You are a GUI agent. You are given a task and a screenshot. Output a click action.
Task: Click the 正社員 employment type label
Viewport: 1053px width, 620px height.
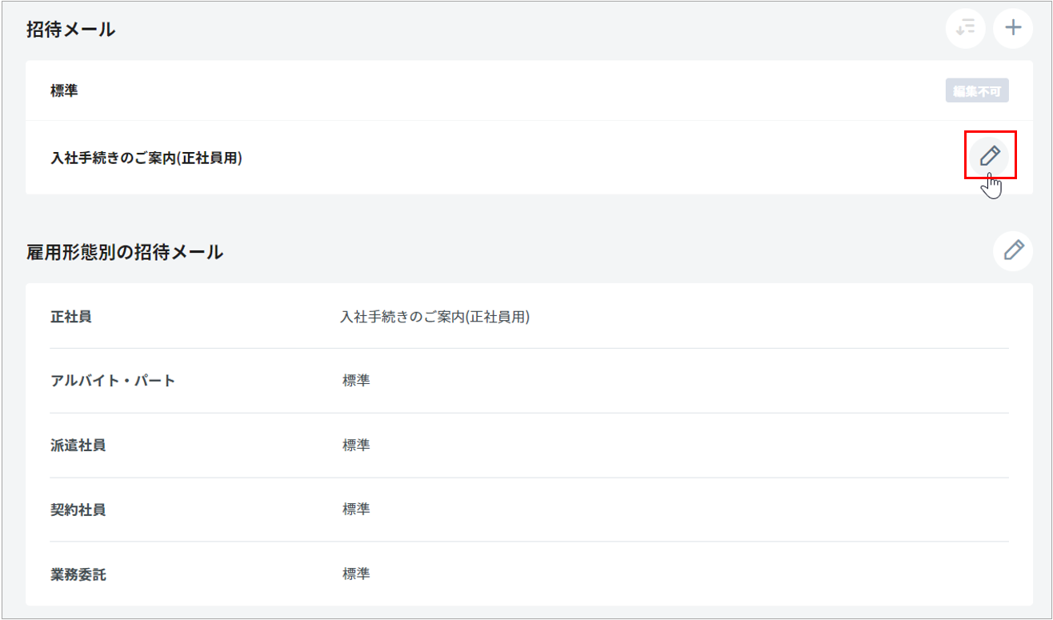tap(71, 317)
